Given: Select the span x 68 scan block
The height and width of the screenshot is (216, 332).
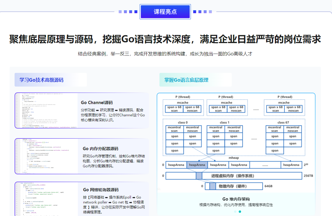Looking at the screenshot, I should pyautogui.click(x=174, y=109).
